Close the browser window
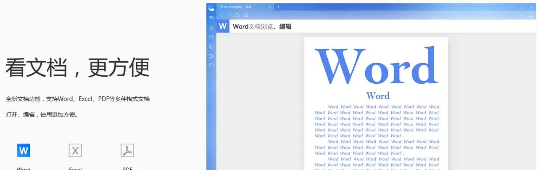This screenshot has width=538, height=170. [531, 7]
